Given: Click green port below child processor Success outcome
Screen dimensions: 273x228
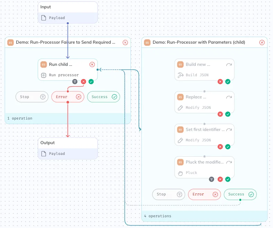Looking at the screenshot, I should [x=240, y=200].
